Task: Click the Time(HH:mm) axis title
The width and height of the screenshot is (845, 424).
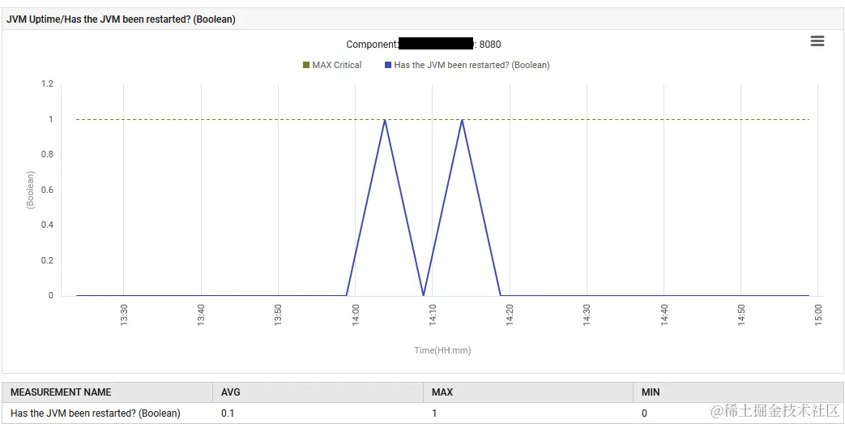Action: click(442, 351)
